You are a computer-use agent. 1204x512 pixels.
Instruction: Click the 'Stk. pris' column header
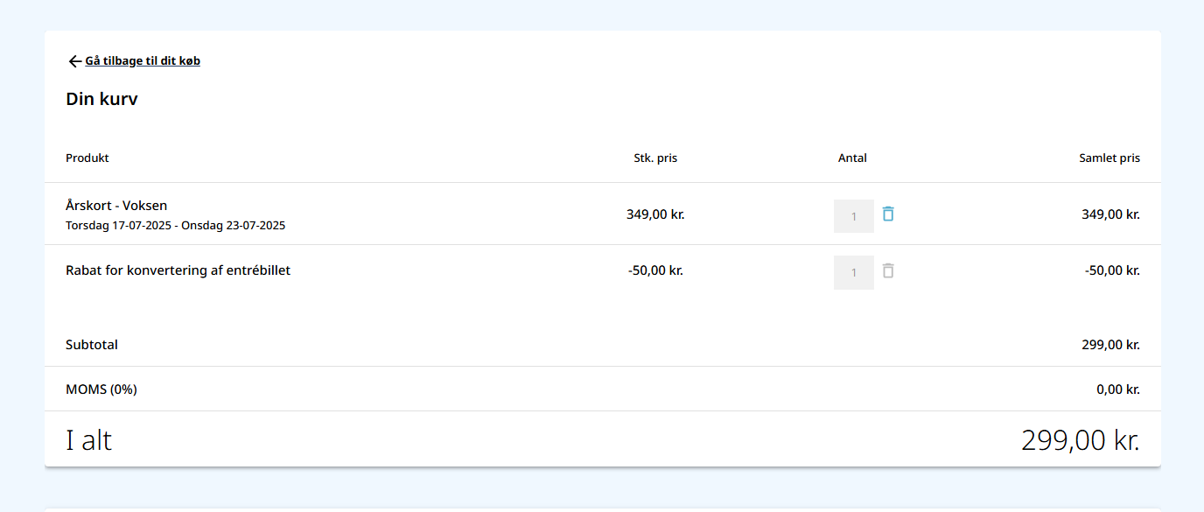[655, 158]
